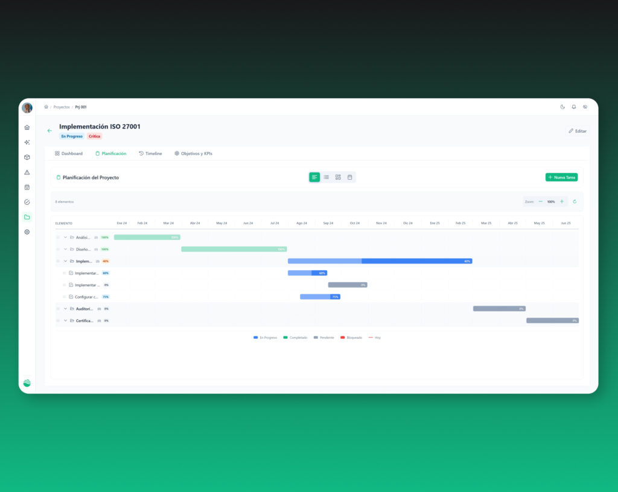The width and height of the screenshot is (618, 492).
Task: Collapse the Análisi... group chevron
Action: (65, 238)
